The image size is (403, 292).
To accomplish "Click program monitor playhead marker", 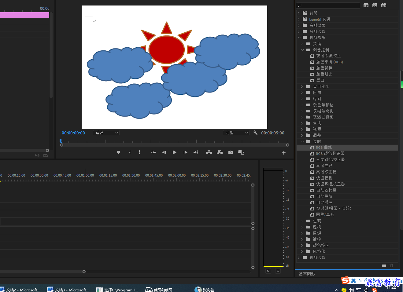I will (x=61, y=141).
